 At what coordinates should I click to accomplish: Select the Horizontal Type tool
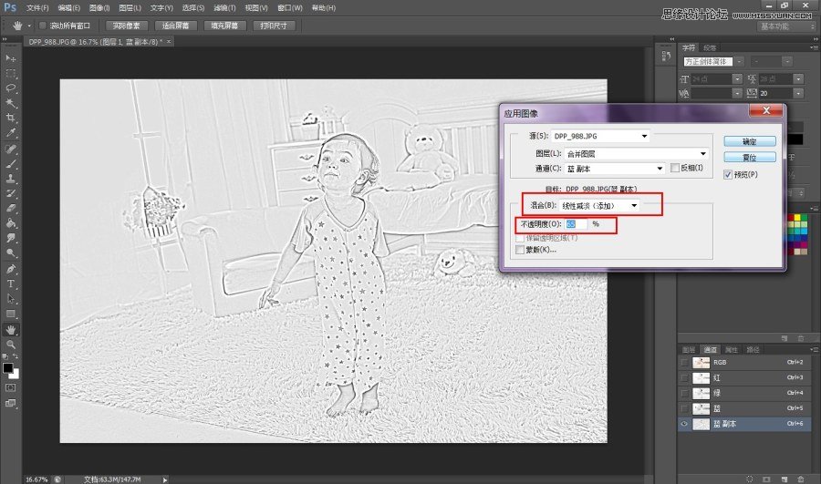click(x=10, y=283)
